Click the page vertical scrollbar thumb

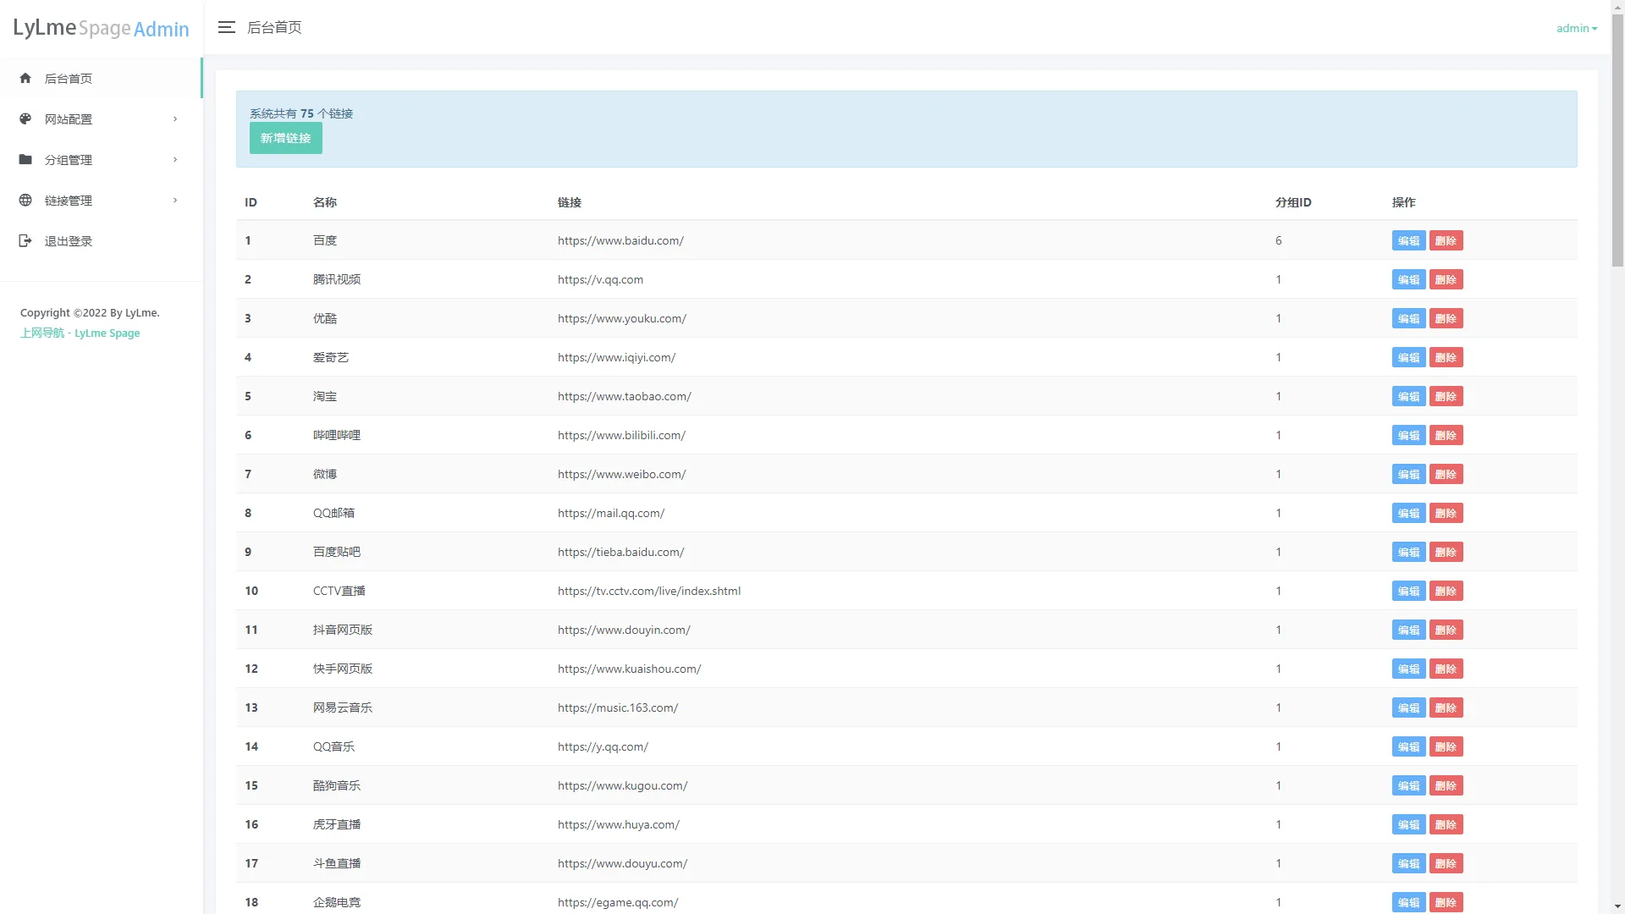1617,140
